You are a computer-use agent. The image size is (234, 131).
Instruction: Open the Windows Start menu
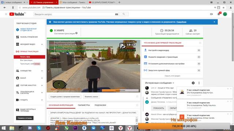[3, 128]
